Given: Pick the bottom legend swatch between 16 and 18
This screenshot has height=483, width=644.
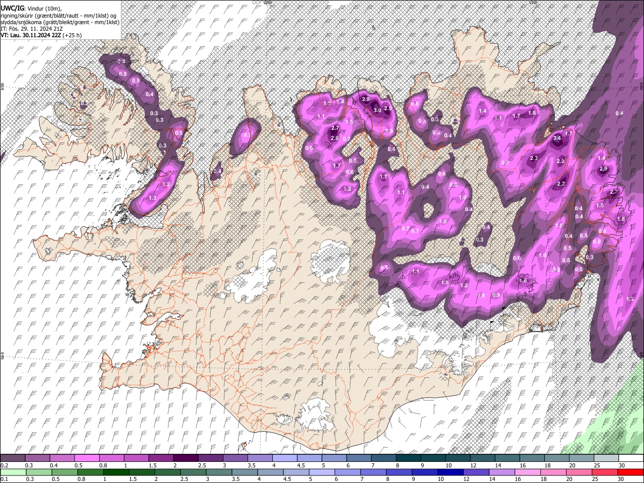Looking at the screenshot, I should click(528, 472).
